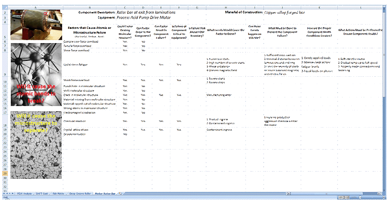This screenshot has height=203, width=389.
Task: Go to previous sheet tab arrow
Action: (7, 194)
